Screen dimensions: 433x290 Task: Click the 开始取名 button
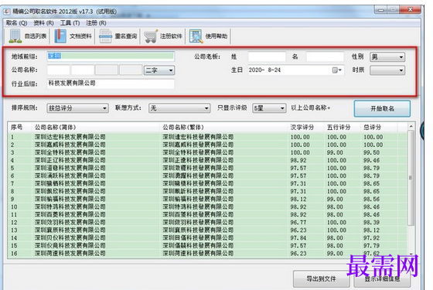coord(382,108)
